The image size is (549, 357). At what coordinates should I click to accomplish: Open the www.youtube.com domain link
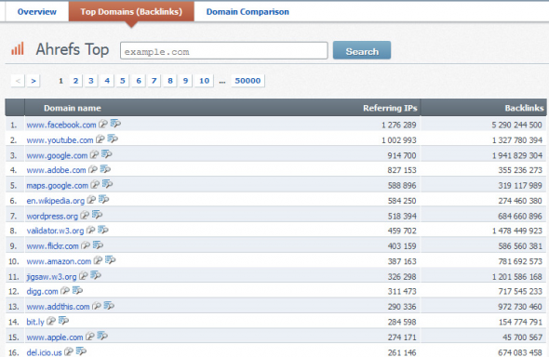click(x=60, y=140)
